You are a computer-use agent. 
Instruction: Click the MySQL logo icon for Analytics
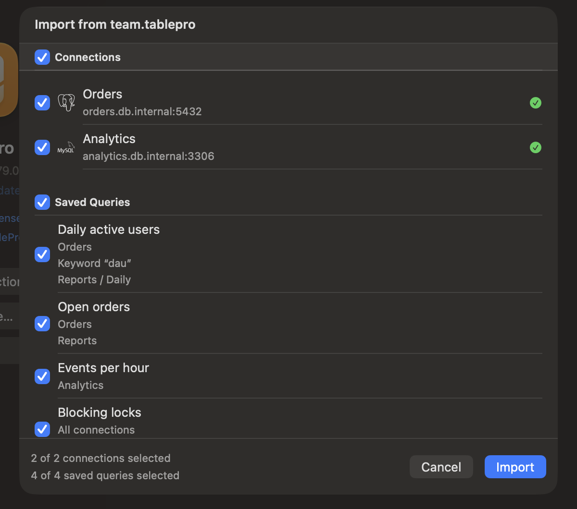66,147
